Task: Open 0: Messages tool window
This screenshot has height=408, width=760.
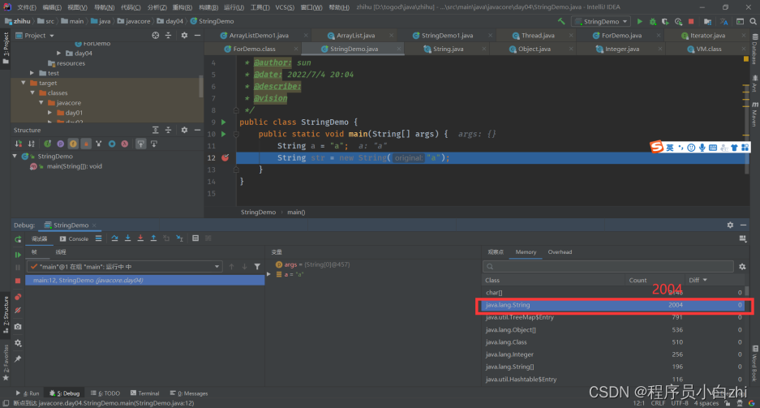Action: [189, 393]
